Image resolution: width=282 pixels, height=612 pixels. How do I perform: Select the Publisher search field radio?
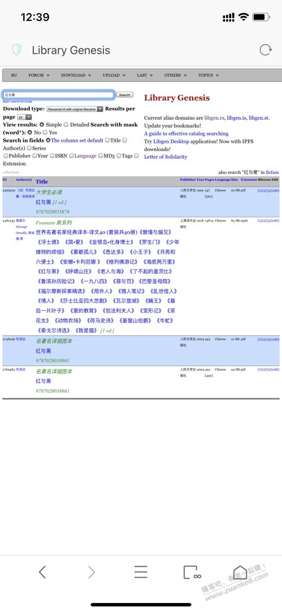pos(6,156)
